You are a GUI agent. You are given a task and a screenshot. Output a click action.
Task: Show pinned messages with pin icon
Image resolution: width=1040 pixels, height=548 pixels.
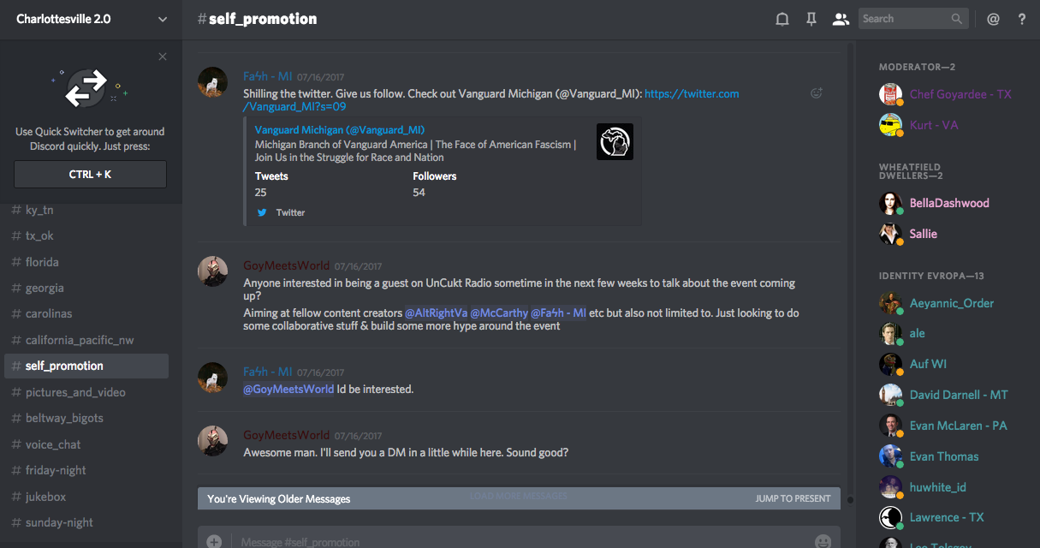(x=811, y=19)
